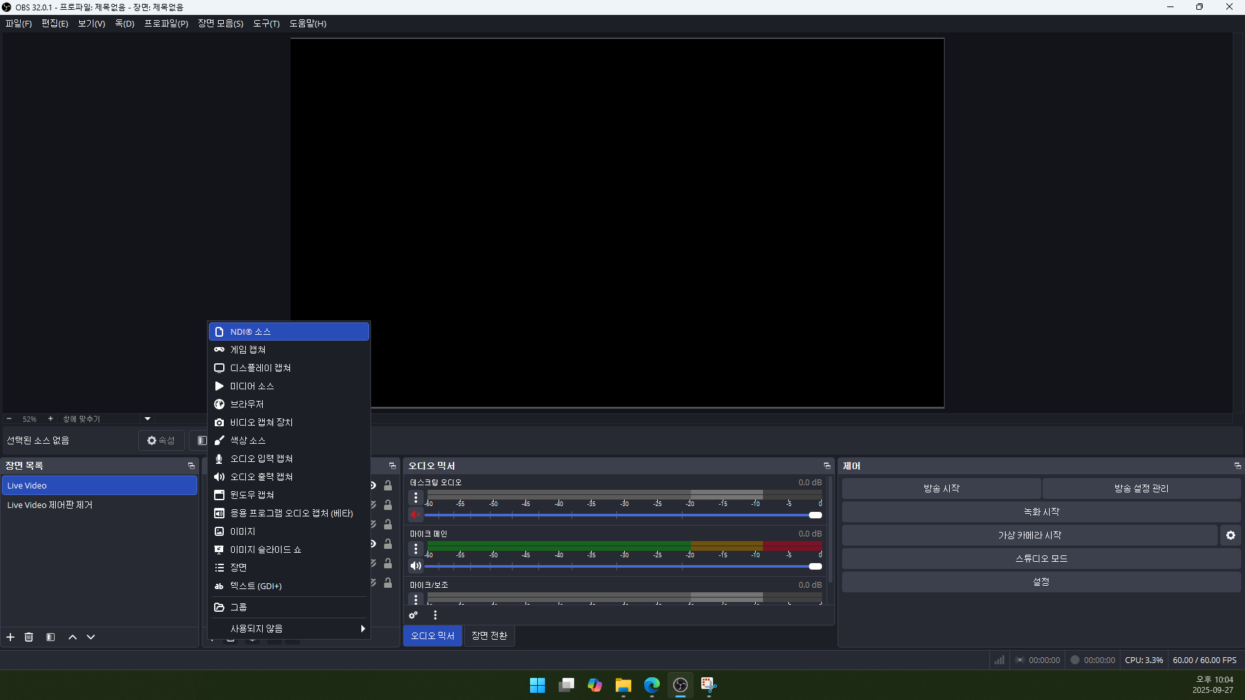Open 마이크 메인 options three-dot menu
Image resolution: width=1245 pixels, height=700 pixels.
[416, 549]
